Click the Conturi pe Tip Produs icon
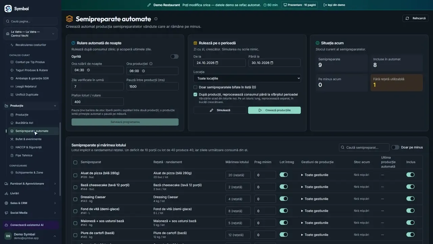This screenshot has width=433, height=244. tap(12, 62)
